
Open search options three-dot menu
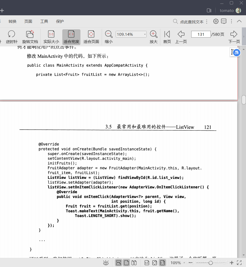[x=207, y=22]
